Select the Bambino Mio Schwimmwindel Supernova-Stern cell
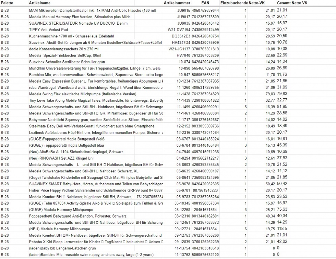 tap(96, 74)
